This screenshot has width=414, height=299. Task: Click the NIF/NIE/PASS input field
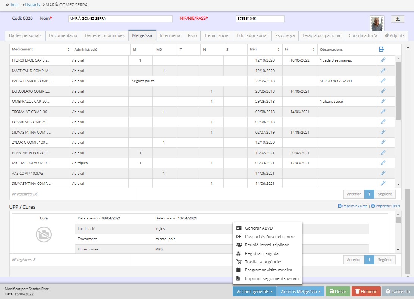pos(260,19)
